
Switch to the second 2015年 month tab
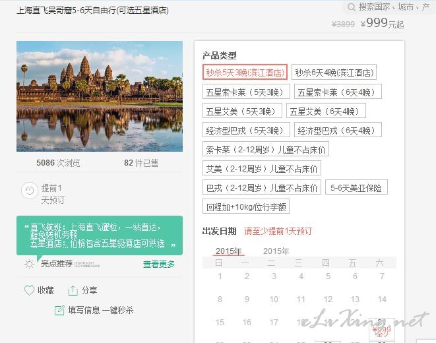pyautogui.click(x=276, y=251)
